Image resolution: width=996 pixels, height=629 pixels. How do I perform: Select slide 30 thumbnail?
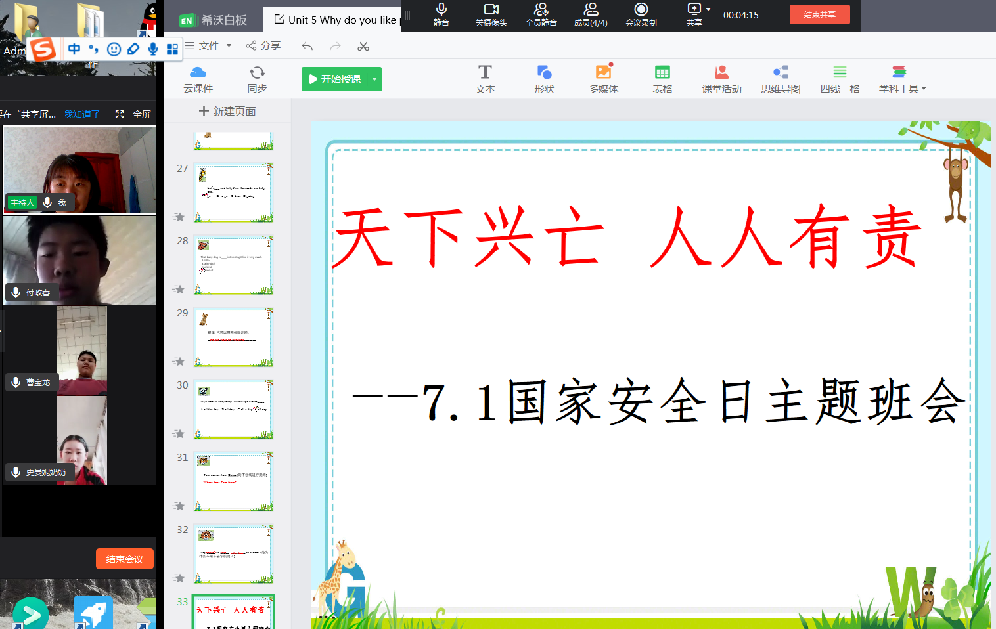(233, 410)
